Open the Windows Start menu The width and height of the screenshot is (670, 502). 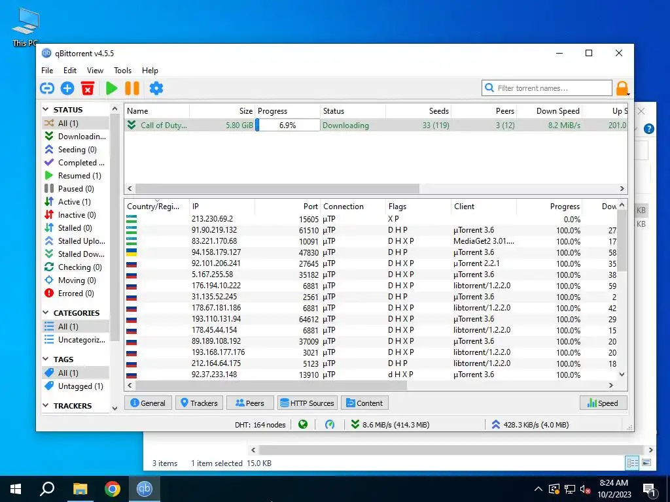(16, 489)
